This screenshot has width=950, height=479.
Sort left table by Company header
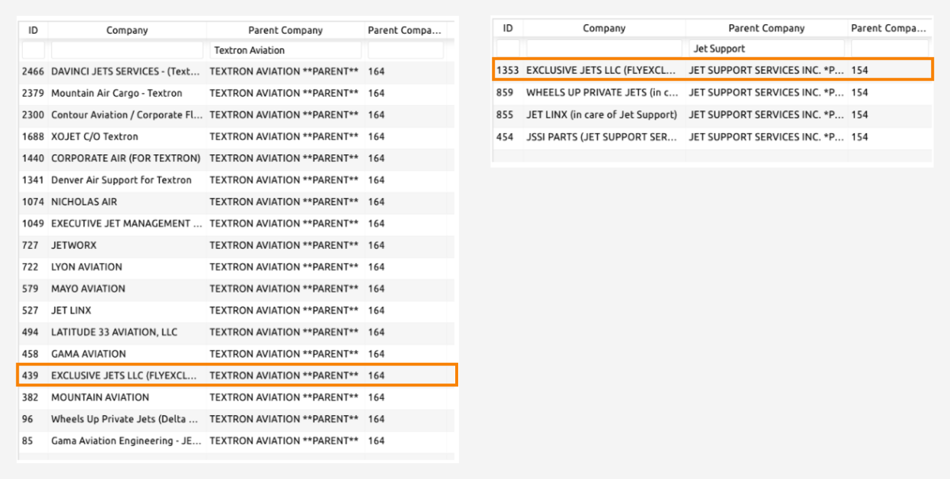pos(127,30)
